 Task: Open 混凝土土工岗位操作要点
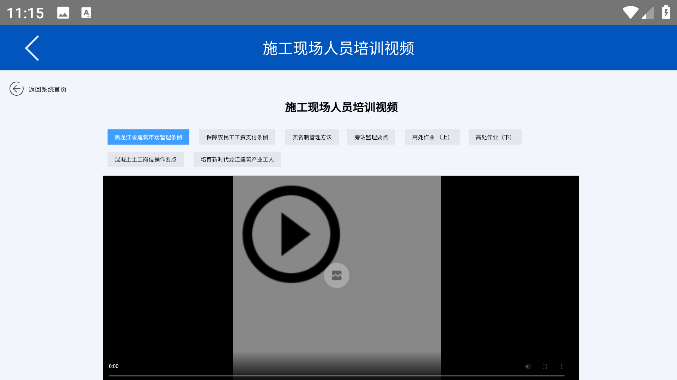(x=145, y=159)
